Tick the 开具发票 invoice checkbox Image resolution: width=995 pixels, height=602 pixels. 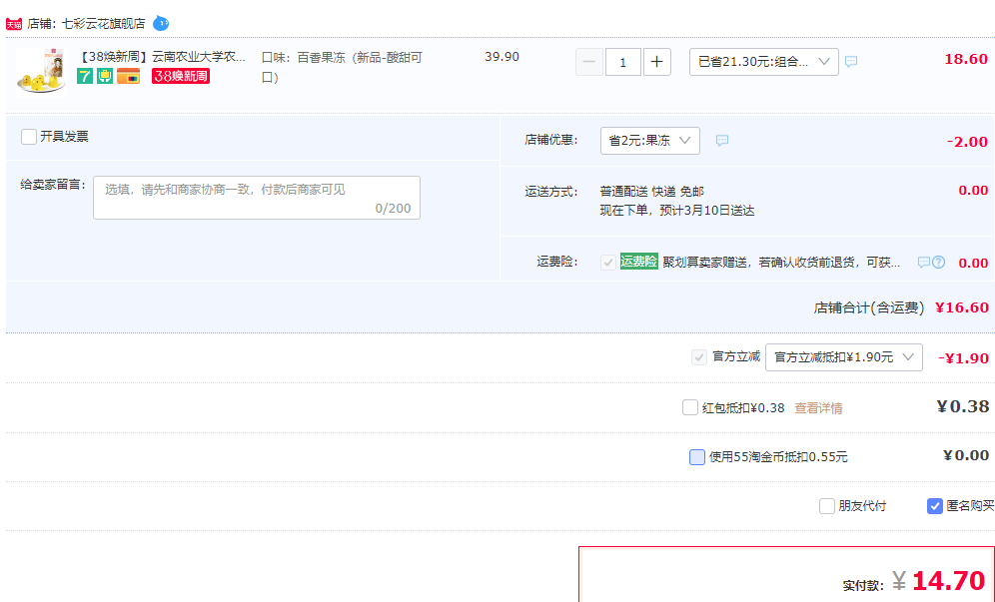tap(29, 137)
